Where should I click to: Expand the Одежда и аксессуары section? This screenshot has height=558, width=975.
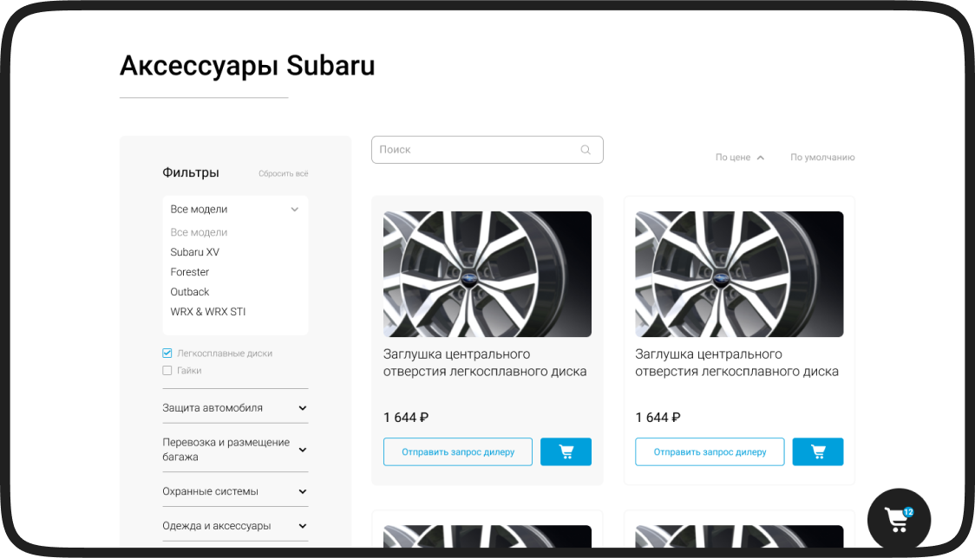[x=235, y=526]
